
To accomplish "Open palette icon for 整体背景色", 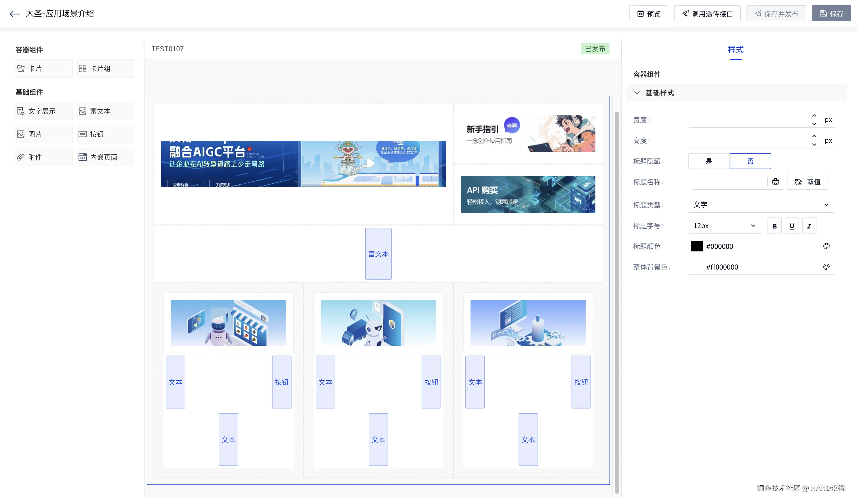I will tap(826, 267).
